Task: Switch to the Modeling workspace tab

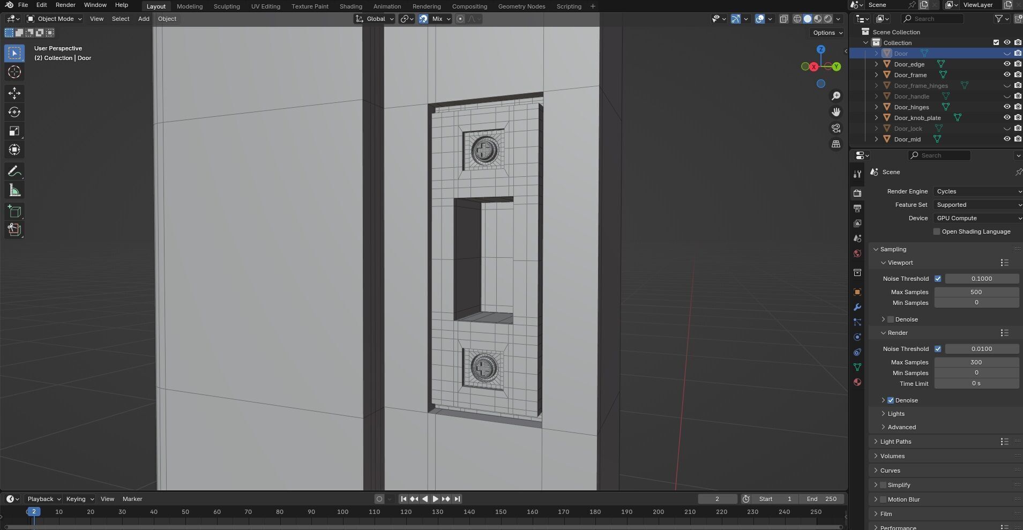Action: point(190,6)
